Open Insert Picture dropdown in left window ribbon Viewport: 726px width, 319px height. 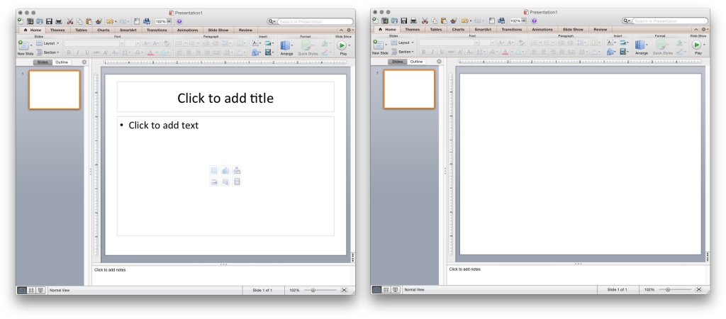[x=269, y=43]
